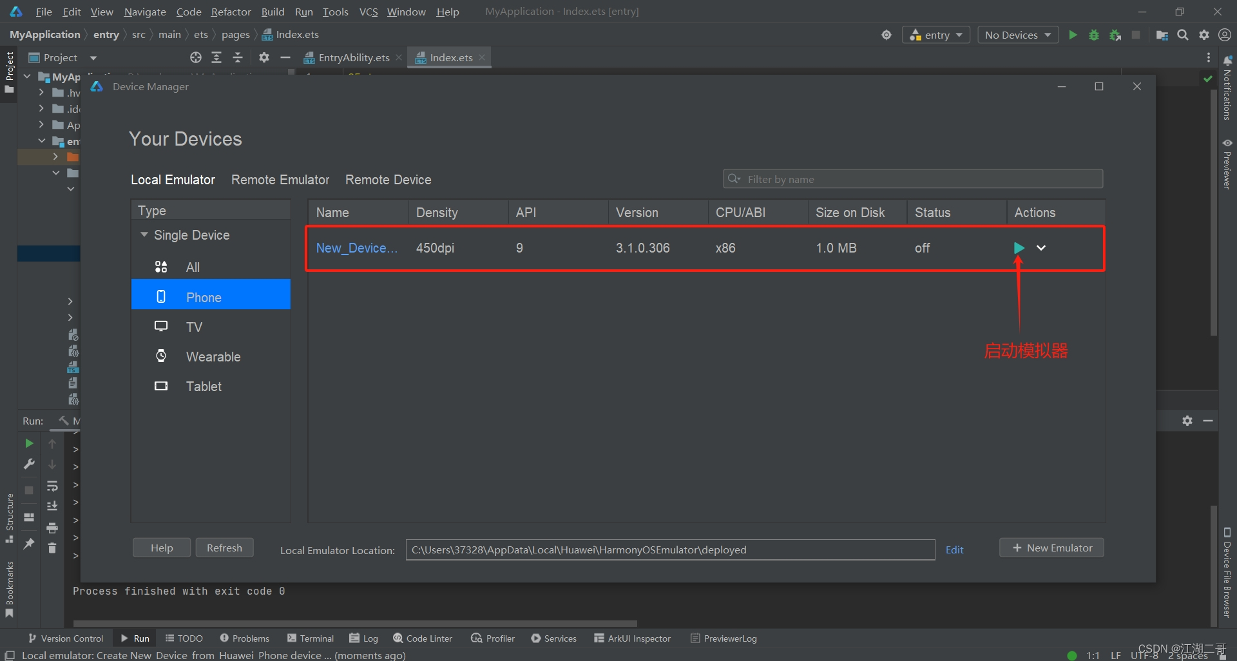The height and width of the screenshot is (661, 1237).
Task: Click the Help button in Device Manager
Action: point(162,548)
